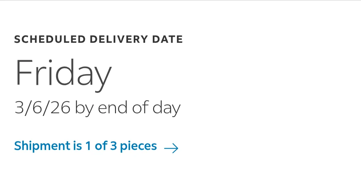
Task: Click the gray divider line at top
Action: (180, 0)
